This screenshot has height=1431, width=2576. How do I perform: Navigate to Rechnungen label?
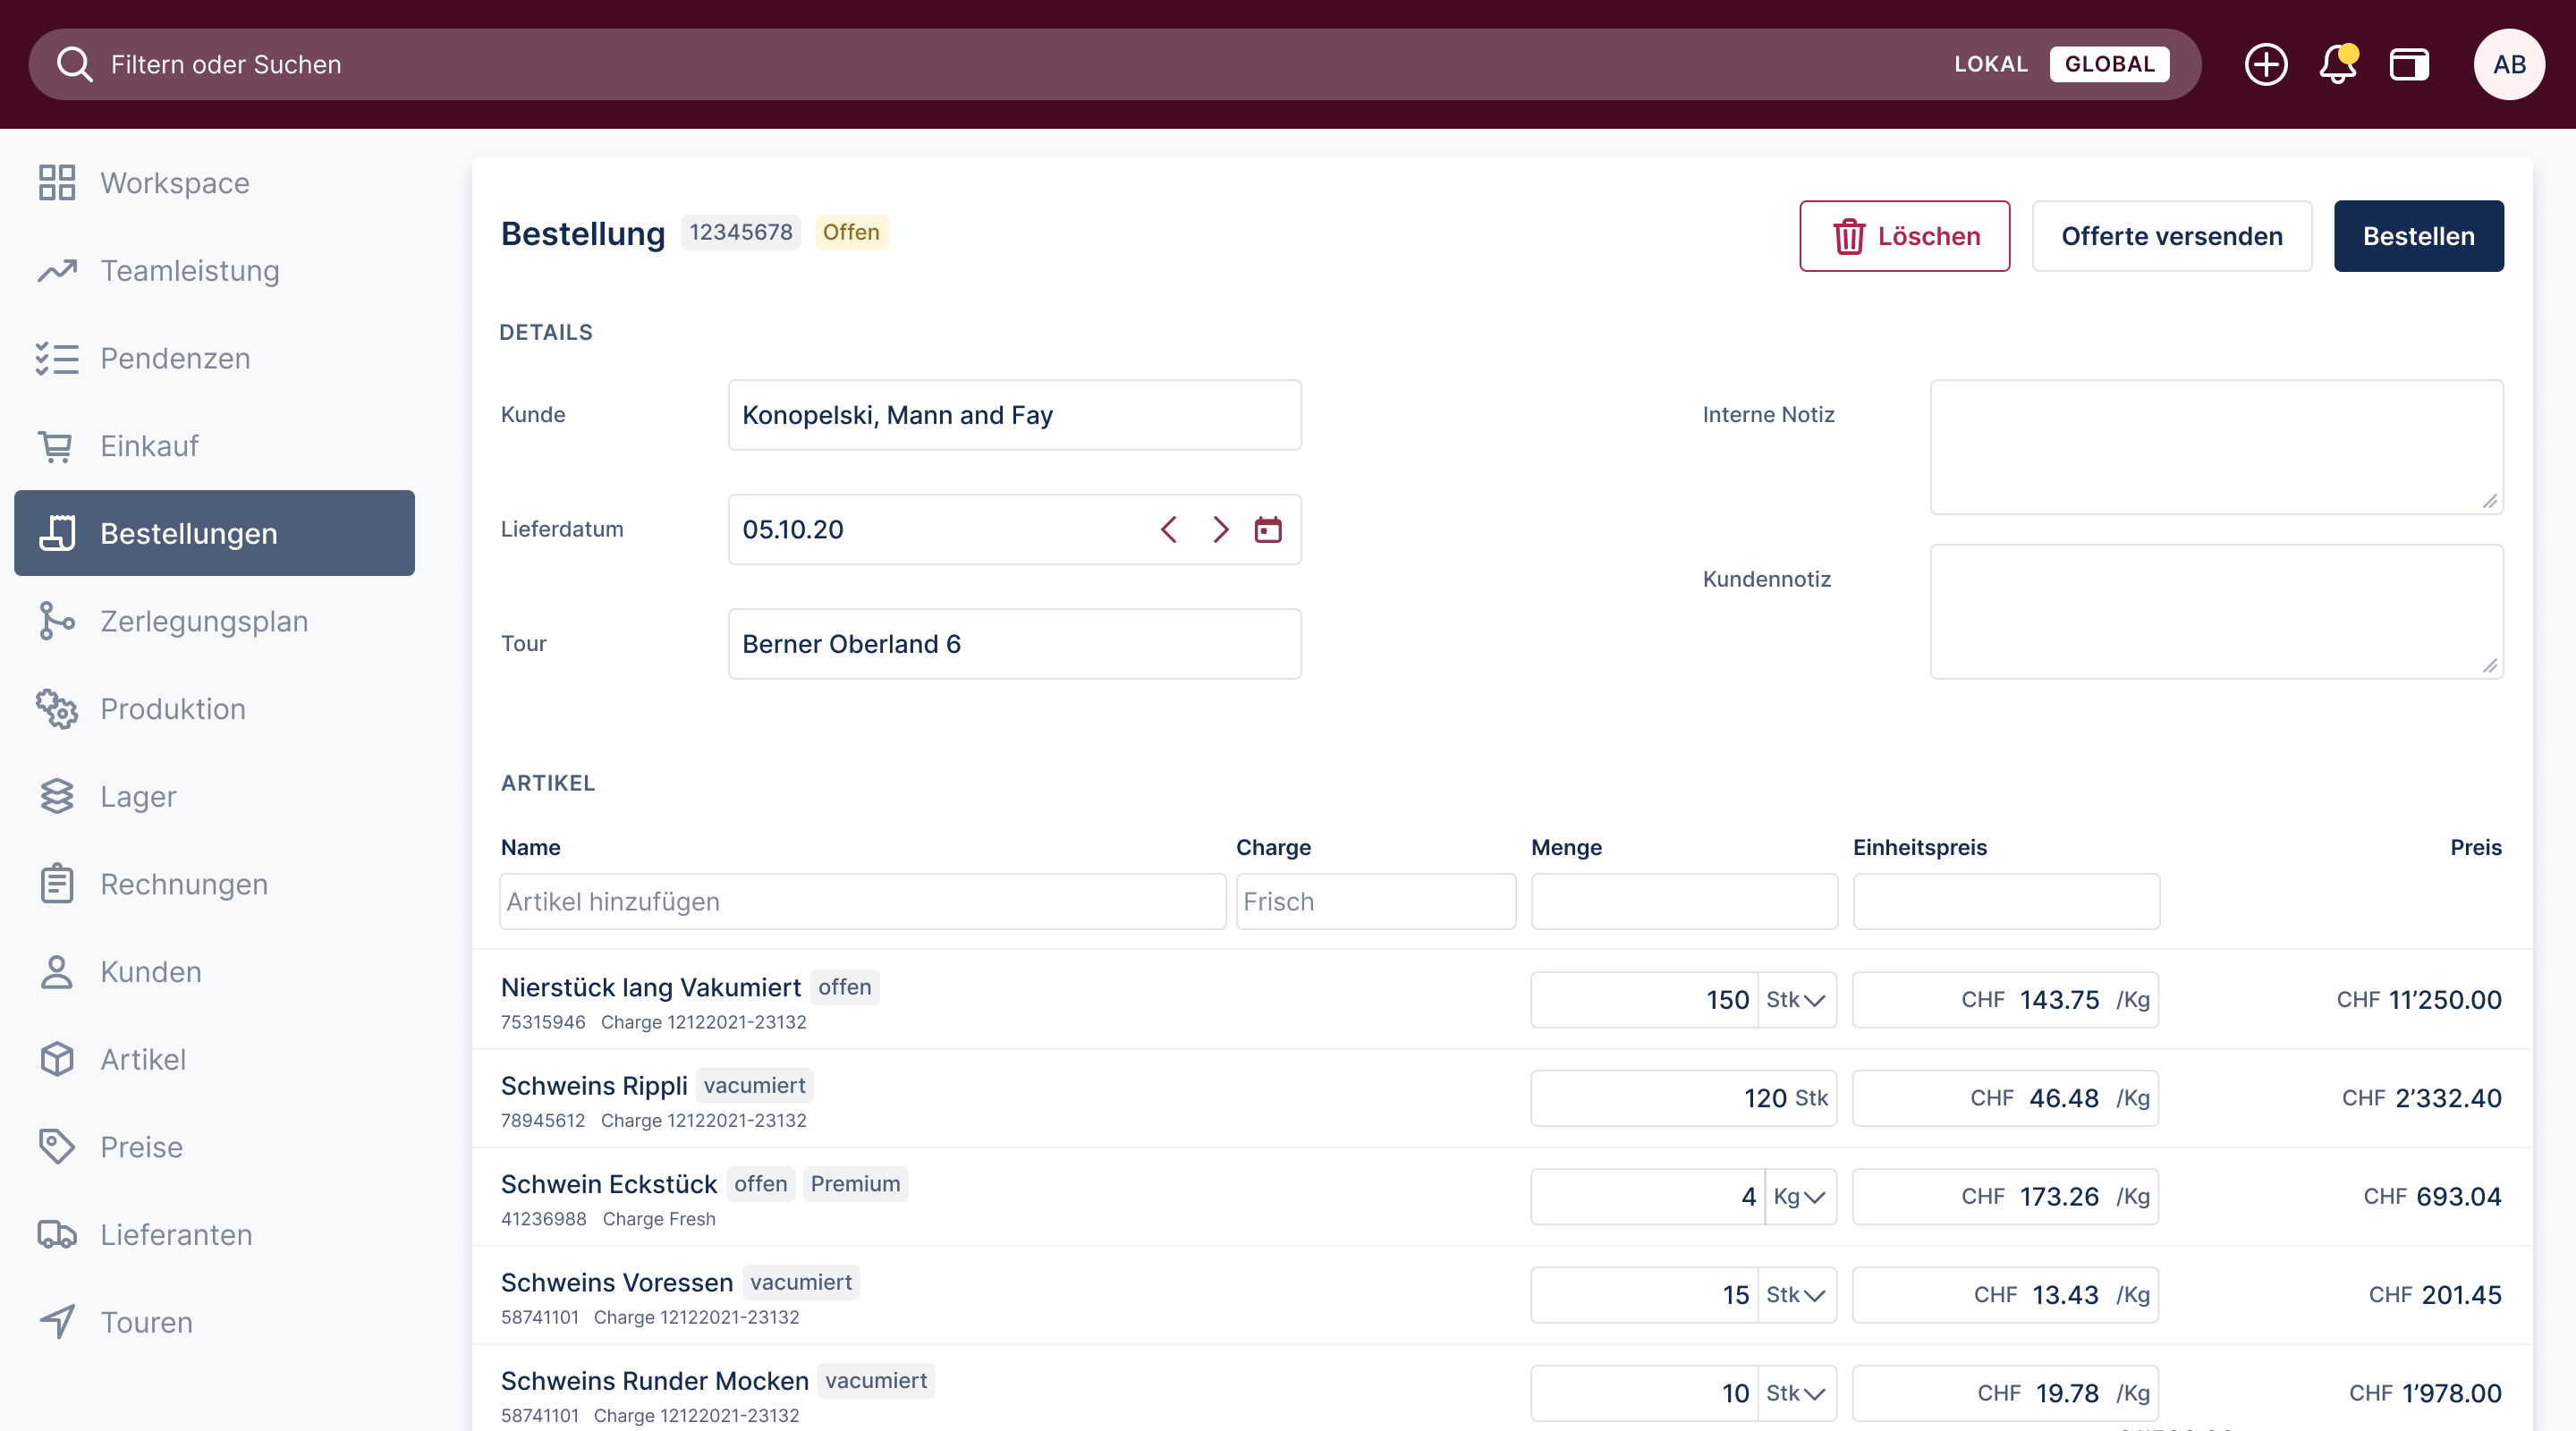(184, 884)
